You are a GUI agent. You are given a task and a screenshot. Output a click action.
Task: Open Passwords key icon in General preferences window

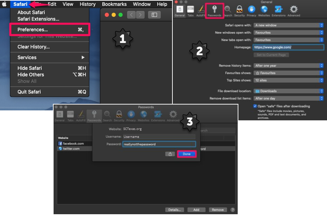(214, 11)
